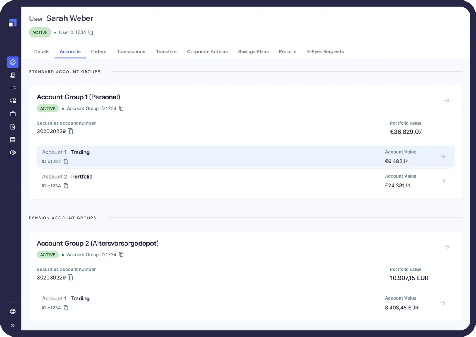Screen dimensions: 476x337
Task: Open the transfer shapes sidebar icon
Action: (x=13, y=101)
